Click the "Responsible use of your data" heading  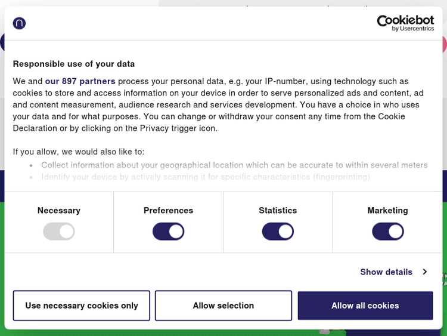pyautogui.click(x=74, y=64)
